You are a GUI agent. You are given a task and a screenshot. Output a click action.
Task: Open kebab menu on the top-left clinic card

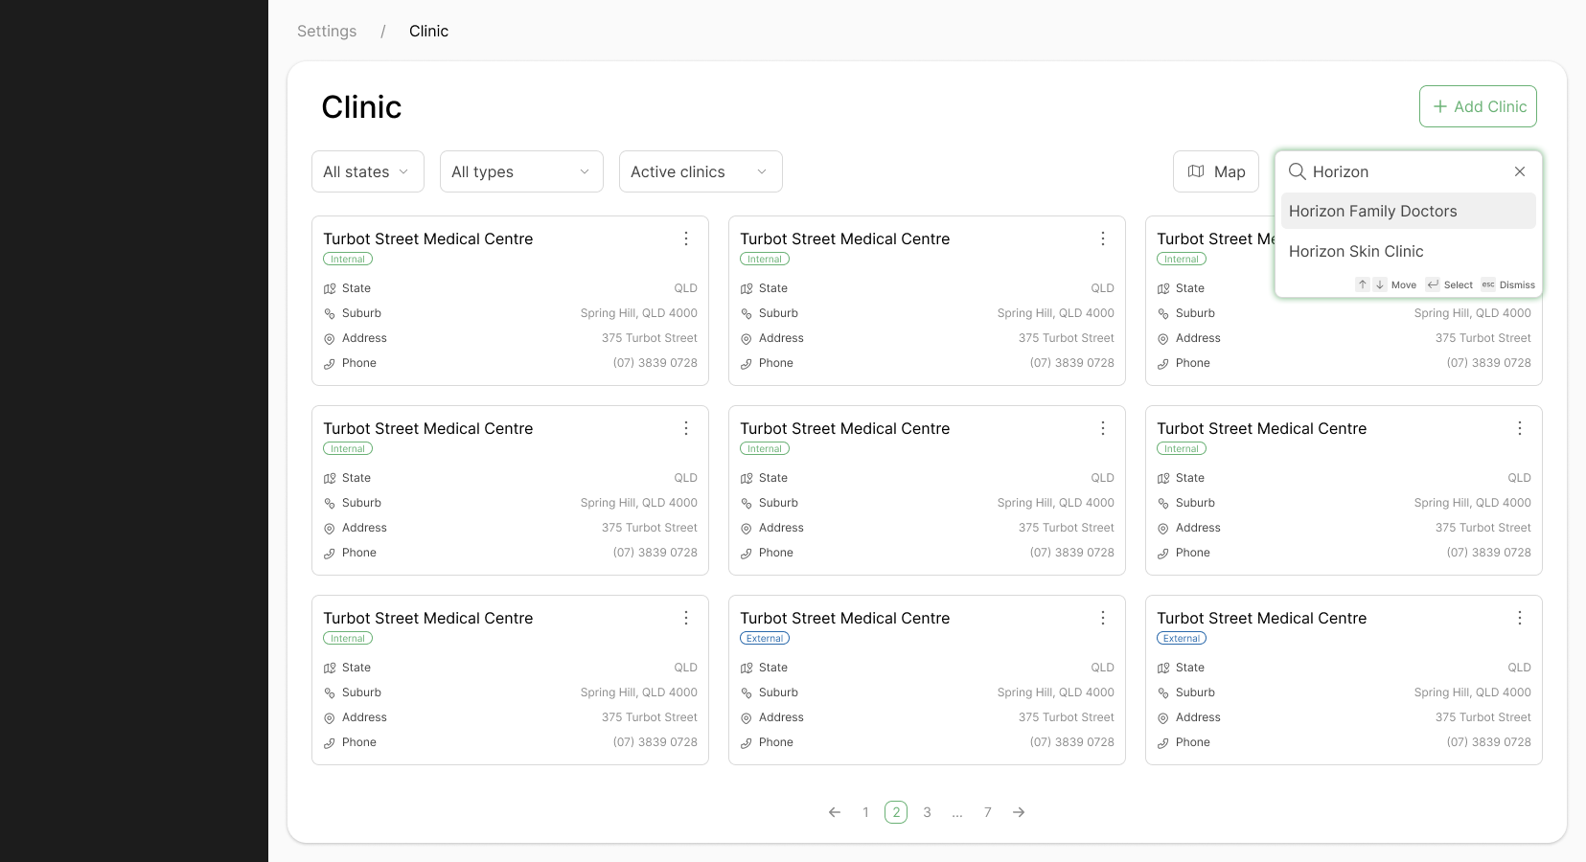pyautogui.click(x=686, y=238)
